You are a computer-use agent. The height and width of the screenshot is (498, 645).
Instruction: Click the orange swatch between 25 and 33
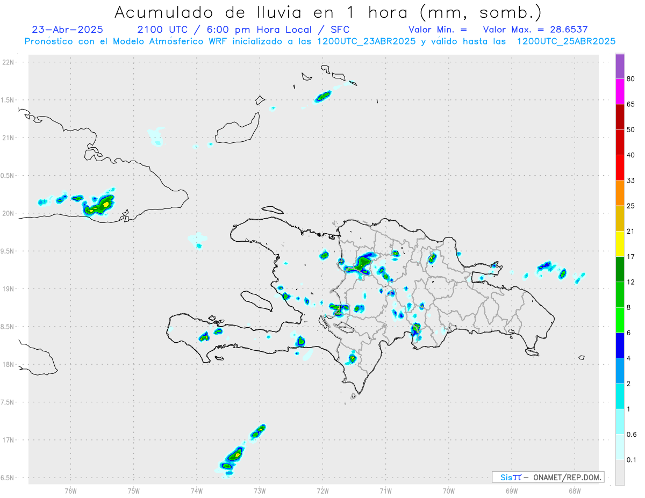(x=620, y=193)
